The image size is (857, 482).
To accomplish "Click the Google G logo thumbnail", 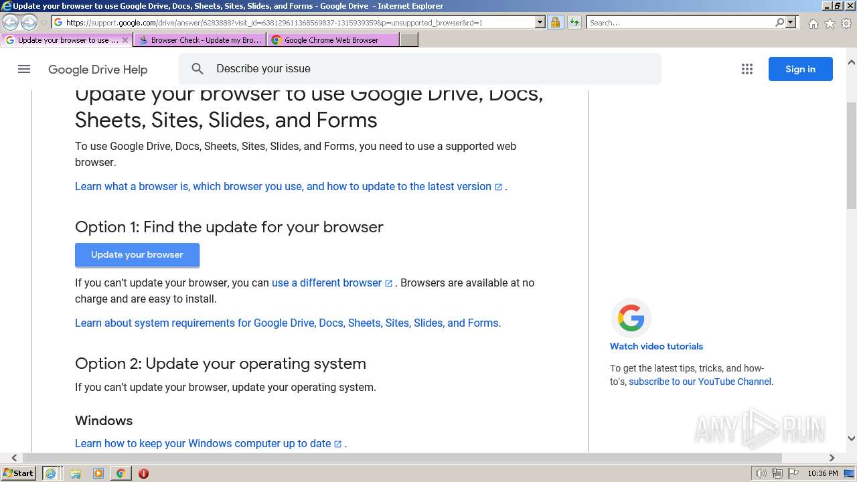I will click(631, 318).
